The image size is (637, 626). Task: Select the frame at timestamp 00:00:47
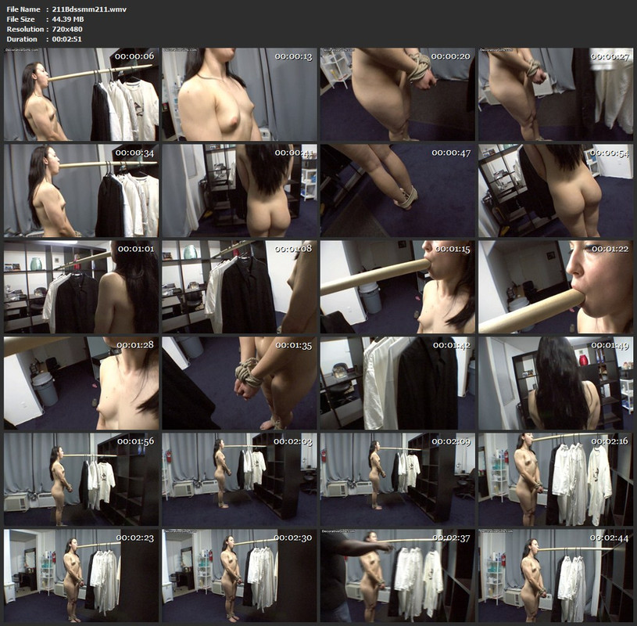click(397, 191)
